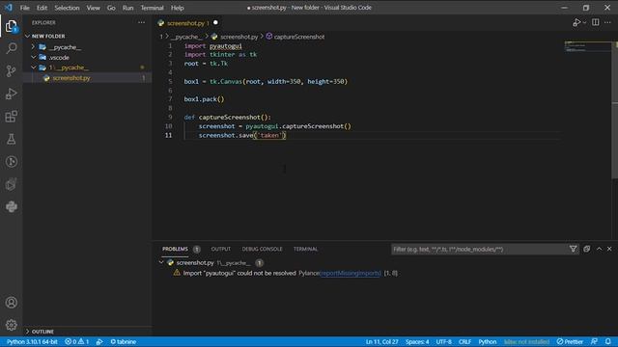
Task: Select the screenshot.py editor tab
Action: click(188, 23)
